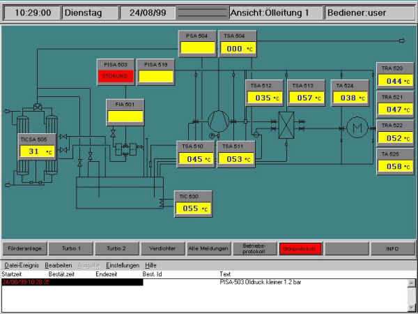This screenshot has height=314, width=418.
Task: Click the heating coil symbol beside TIC 530
Action: pos(162,203)
